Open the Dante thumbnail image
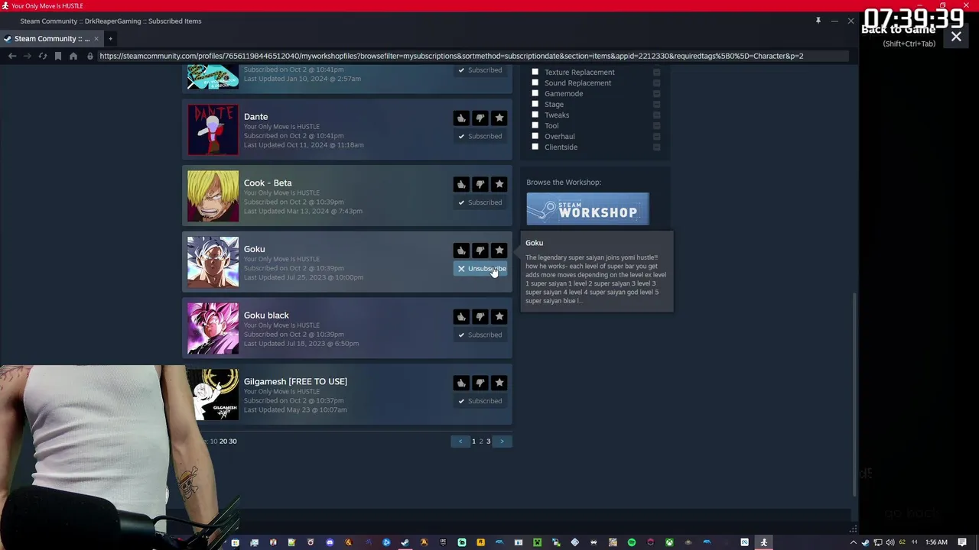Image resolution: width=979 pixels, height=550 pixels. (x=213, y=130)
